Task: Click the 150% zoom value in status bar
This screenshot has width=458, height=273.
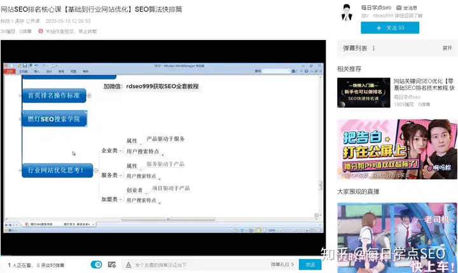Action: [x=272, y=230]
